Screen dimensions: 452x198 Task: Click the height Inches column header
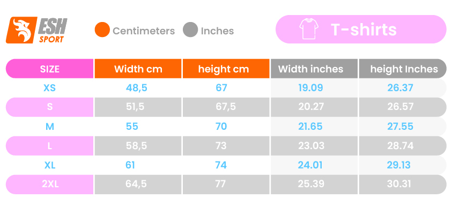[x=403, y=69]
